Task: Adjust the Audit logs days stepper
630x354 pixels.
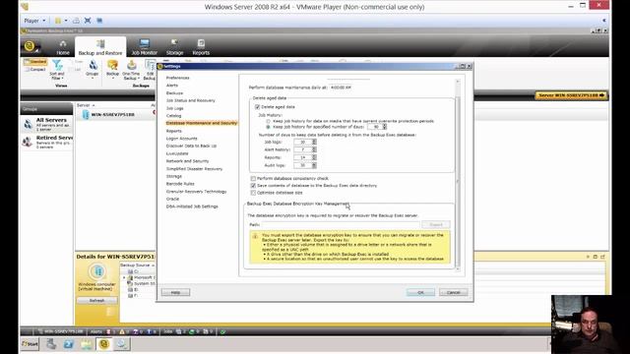Action: click(x=314, y=165)
